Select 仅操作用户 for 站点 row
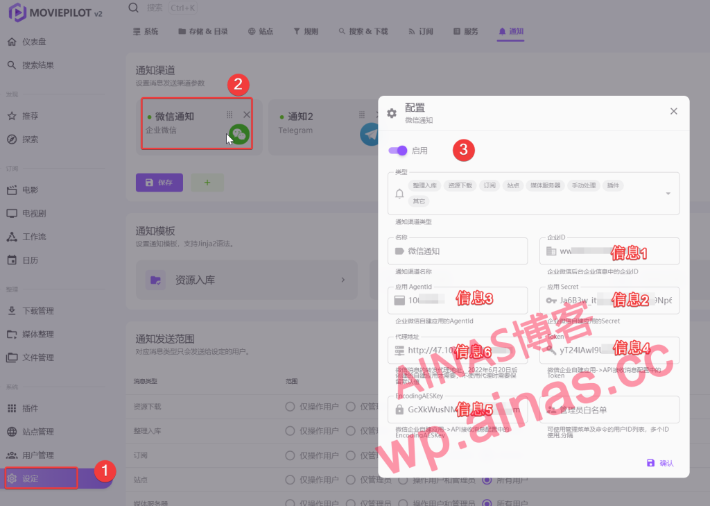Screen dimensions: 710x506 (291, 480)
